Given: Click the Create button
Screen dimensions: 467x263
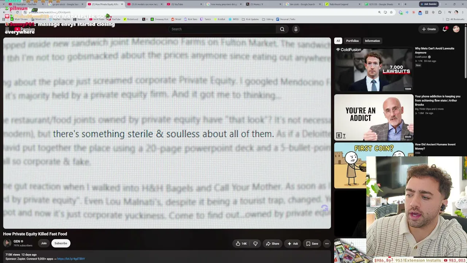Looking at the screenshot, I should tap(429, 29).
